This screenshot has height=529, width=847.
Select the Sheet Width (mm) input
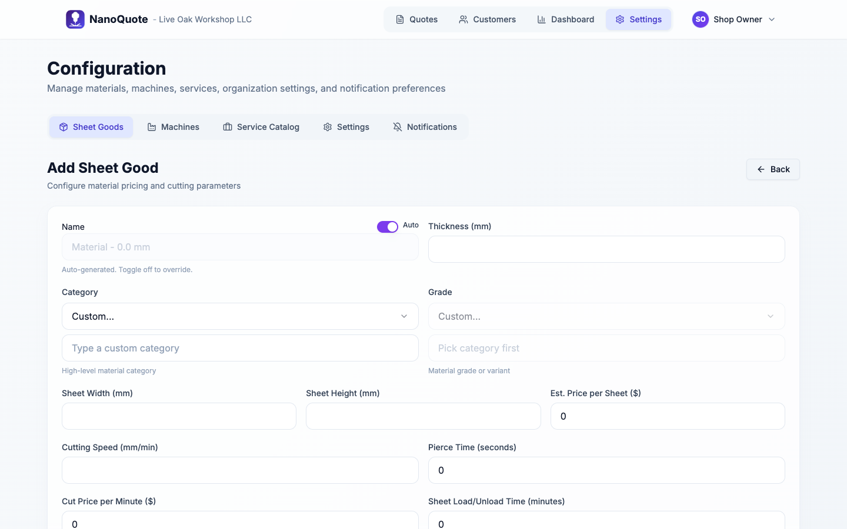coord(179,416)
